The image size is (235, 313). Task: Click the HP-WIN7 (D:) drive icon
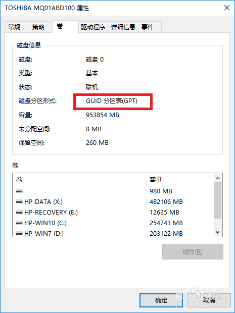point(19,233)
